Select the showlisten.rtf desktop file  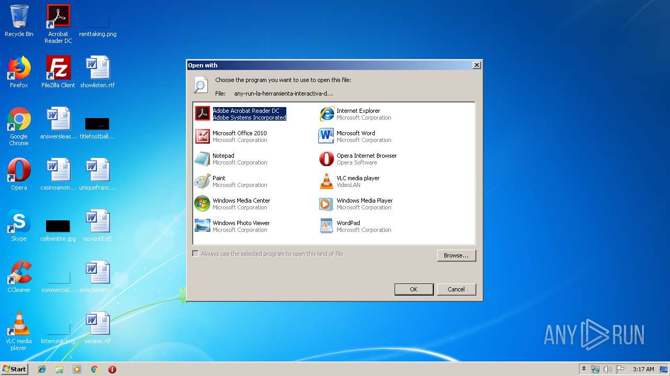[97, 72]
